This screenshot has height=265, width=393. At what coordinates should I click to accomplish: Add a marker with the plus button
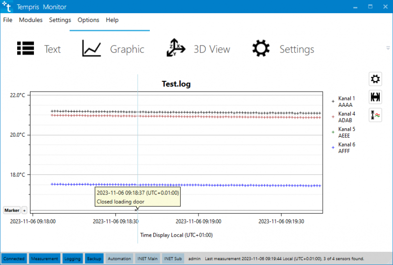point(24,210)
